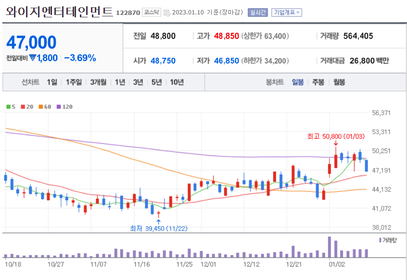Screen dimensions: 407x280
Task: Click the purple 거래량 legend marker
Action: pyautogui.click(x=380, y=240)
